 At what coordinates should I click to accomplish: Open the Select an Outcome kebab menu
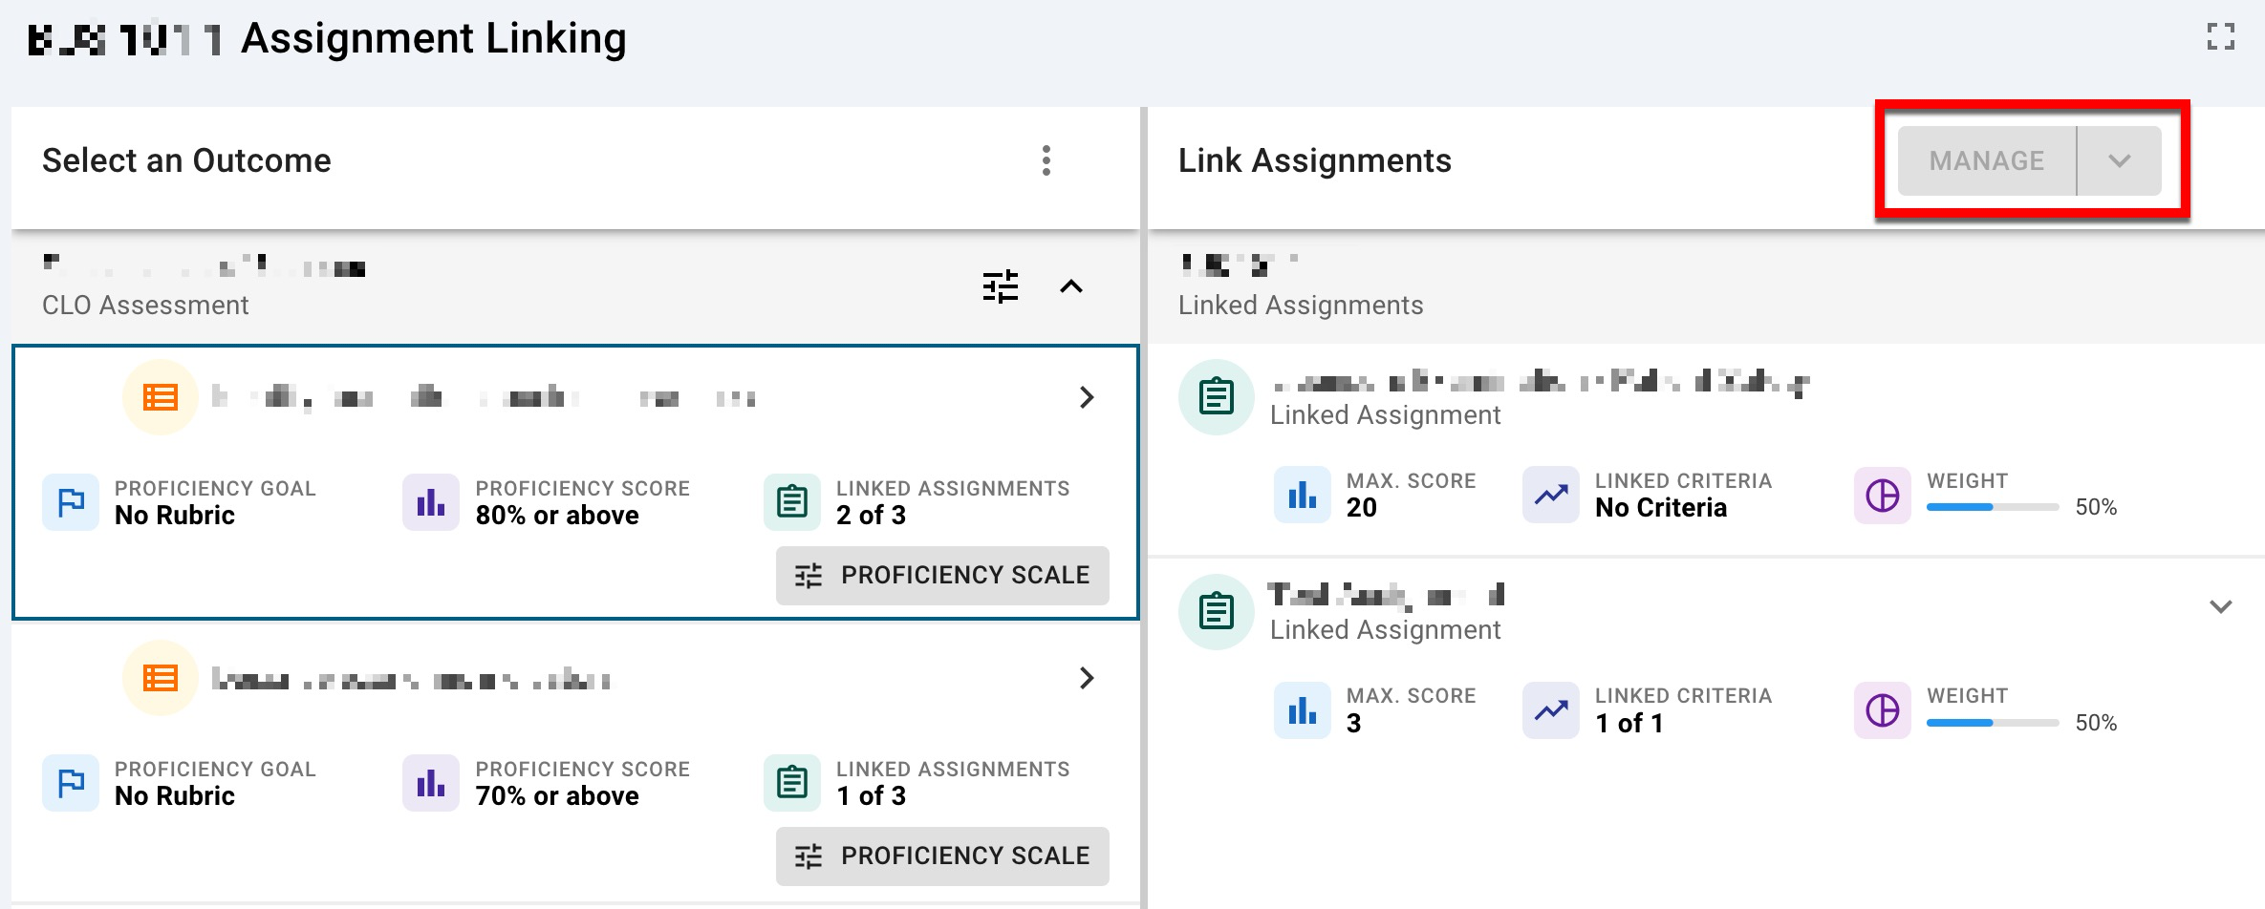(1046, 160)
